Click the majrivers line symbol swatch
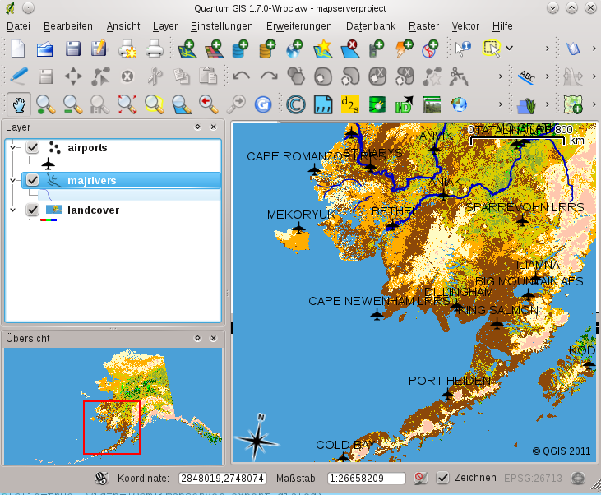The width and height of the screenshot is (601, 495). pyautogui.click(x=49, y=196)
